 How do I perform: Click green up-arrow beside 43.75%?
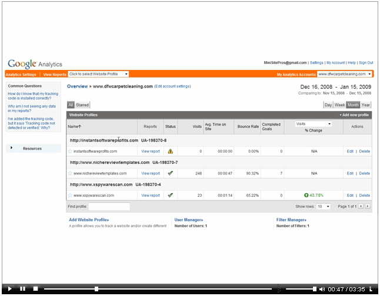306,196
